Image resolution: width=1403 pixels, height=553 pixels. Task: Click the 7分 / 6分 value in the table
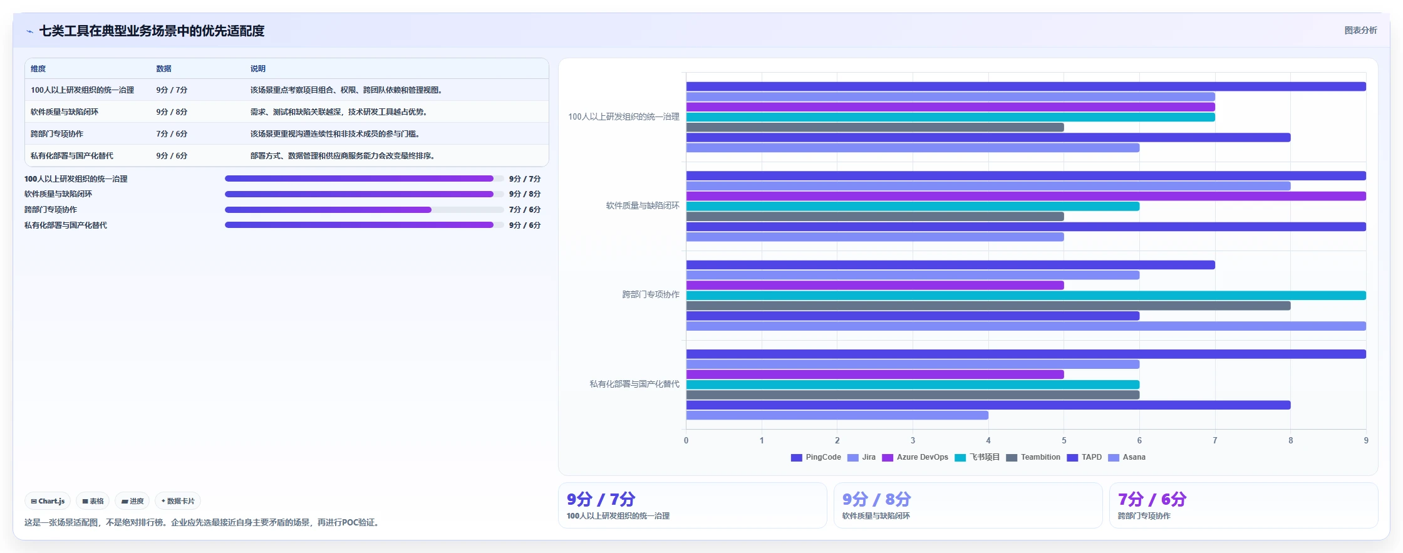tap(172, 134)
